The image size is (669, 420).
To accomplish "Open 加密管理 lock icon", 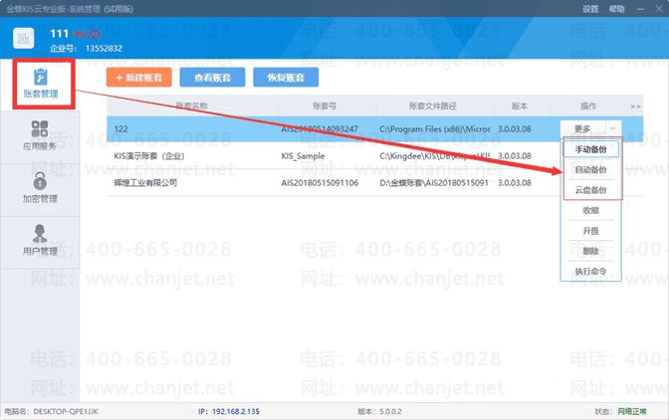I will (40, 182).
